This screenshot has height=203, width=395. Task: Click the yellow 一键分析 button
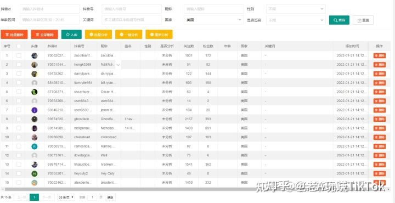(x=129, y=35)
